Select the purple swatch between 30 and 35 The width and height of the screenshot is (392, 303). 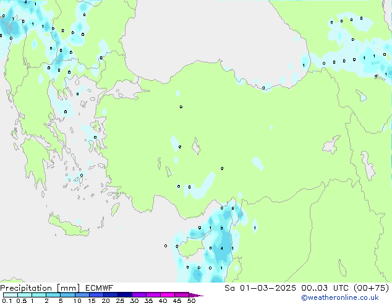tap(139, 295)
